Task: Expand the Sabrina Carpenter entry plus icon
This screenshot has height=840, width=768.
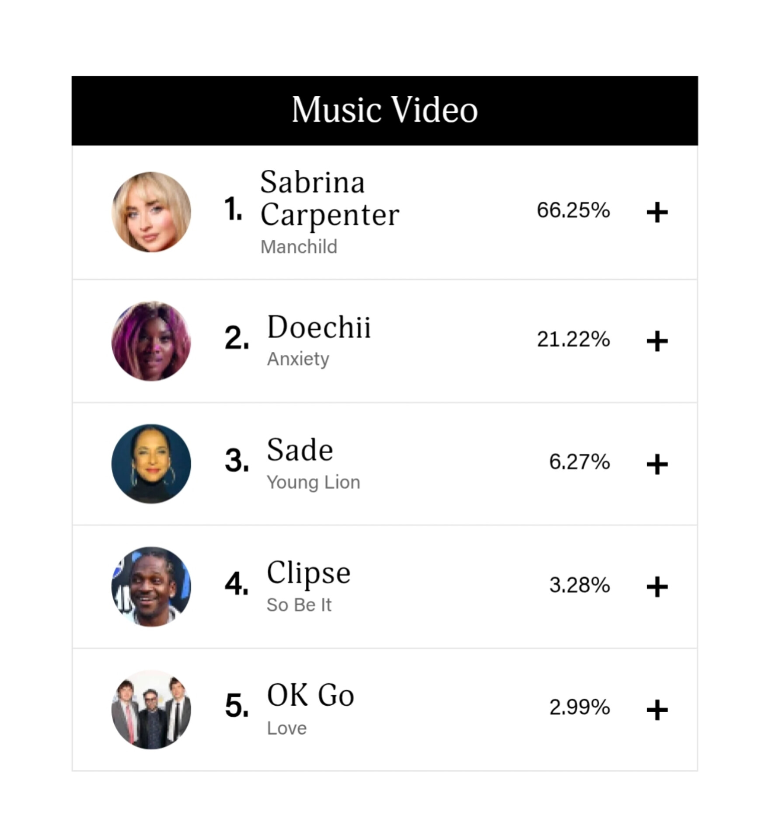Action: click(657, 213)
